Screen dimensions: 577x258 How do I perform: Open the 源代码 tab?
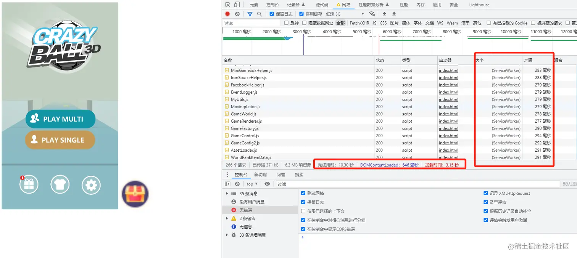pyautogui.click(x=322, y=5)
